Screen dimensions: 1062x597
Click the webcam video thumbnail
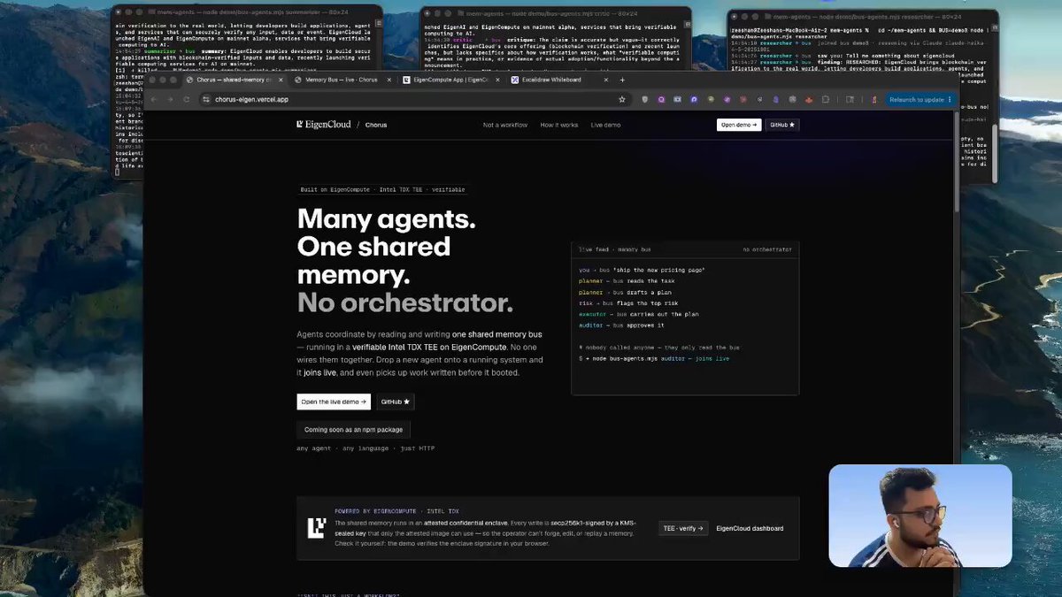coord(920,516)
